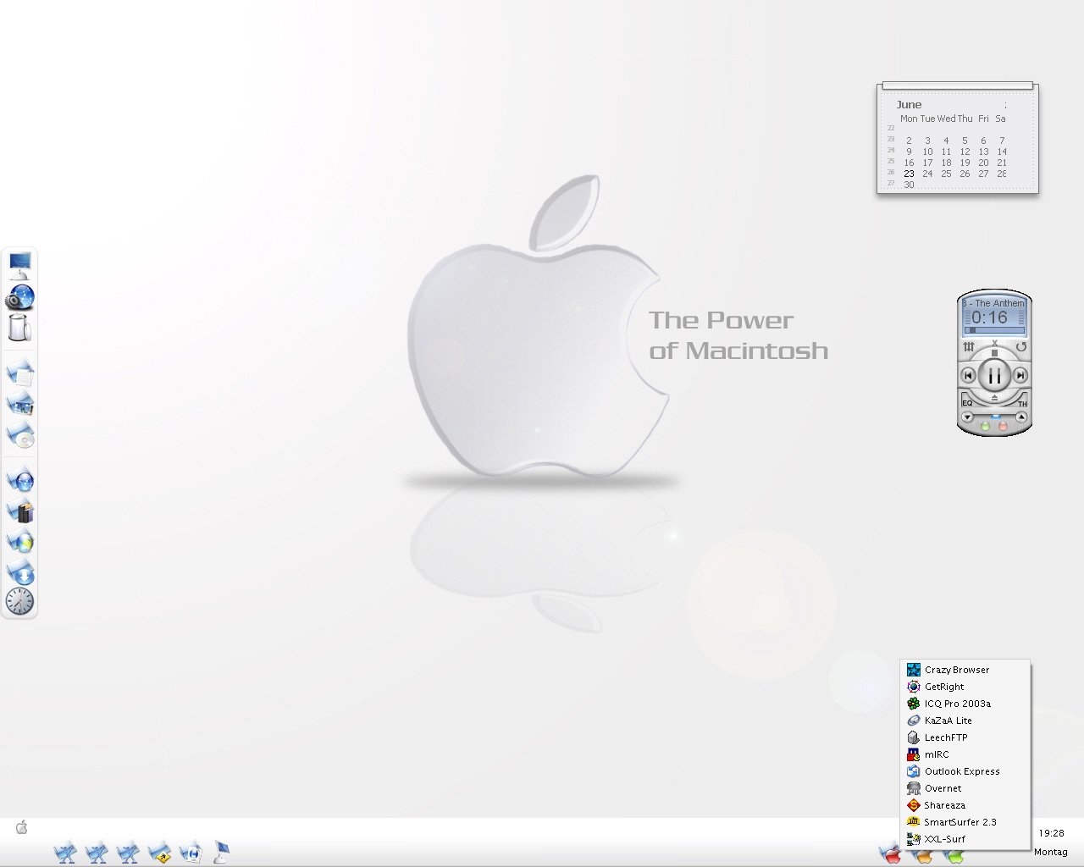Click the player song progress bar
This screenshot has height=867, width=1084.
click(994, 330)
